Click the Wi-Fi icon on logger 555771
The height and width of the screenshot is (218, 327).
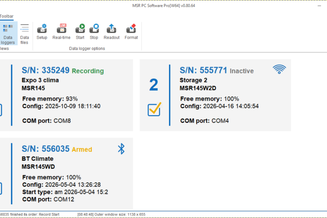click(279, 69)
